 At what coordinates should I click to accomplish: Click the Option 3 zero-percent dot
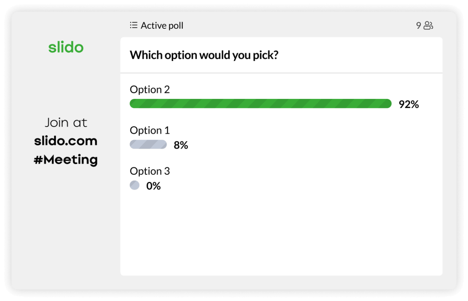point(135,185)
